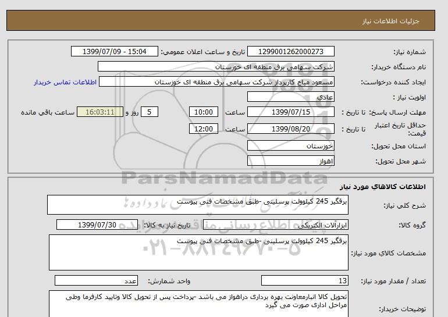
Task: Click the شهر محل تحویل label
Action: pyautogui.click(x=400, y=161)
